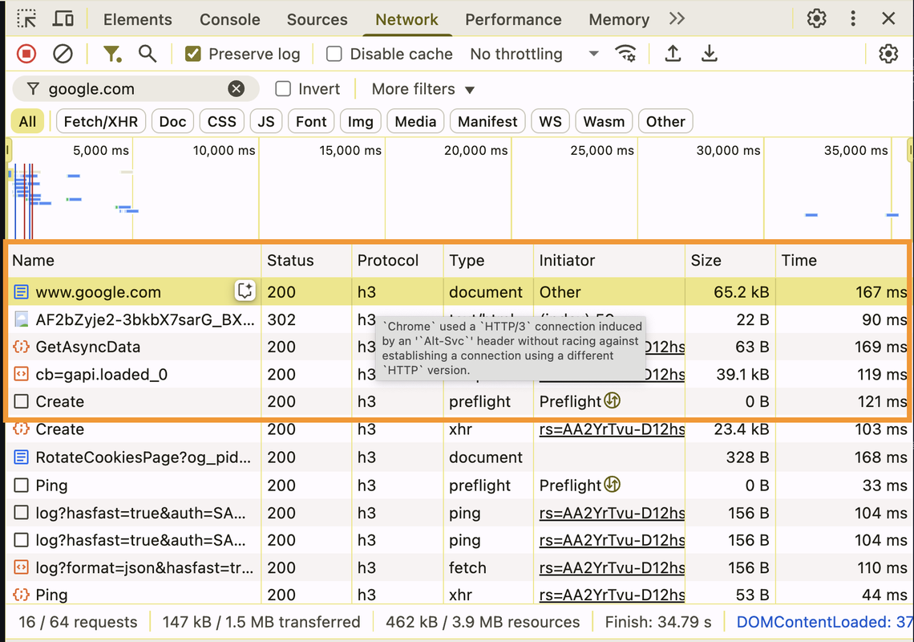The height and width of the screenshot is (642, 914).
Task: Open DevTools settings gear in top bar
Action: tap(816, 18)
